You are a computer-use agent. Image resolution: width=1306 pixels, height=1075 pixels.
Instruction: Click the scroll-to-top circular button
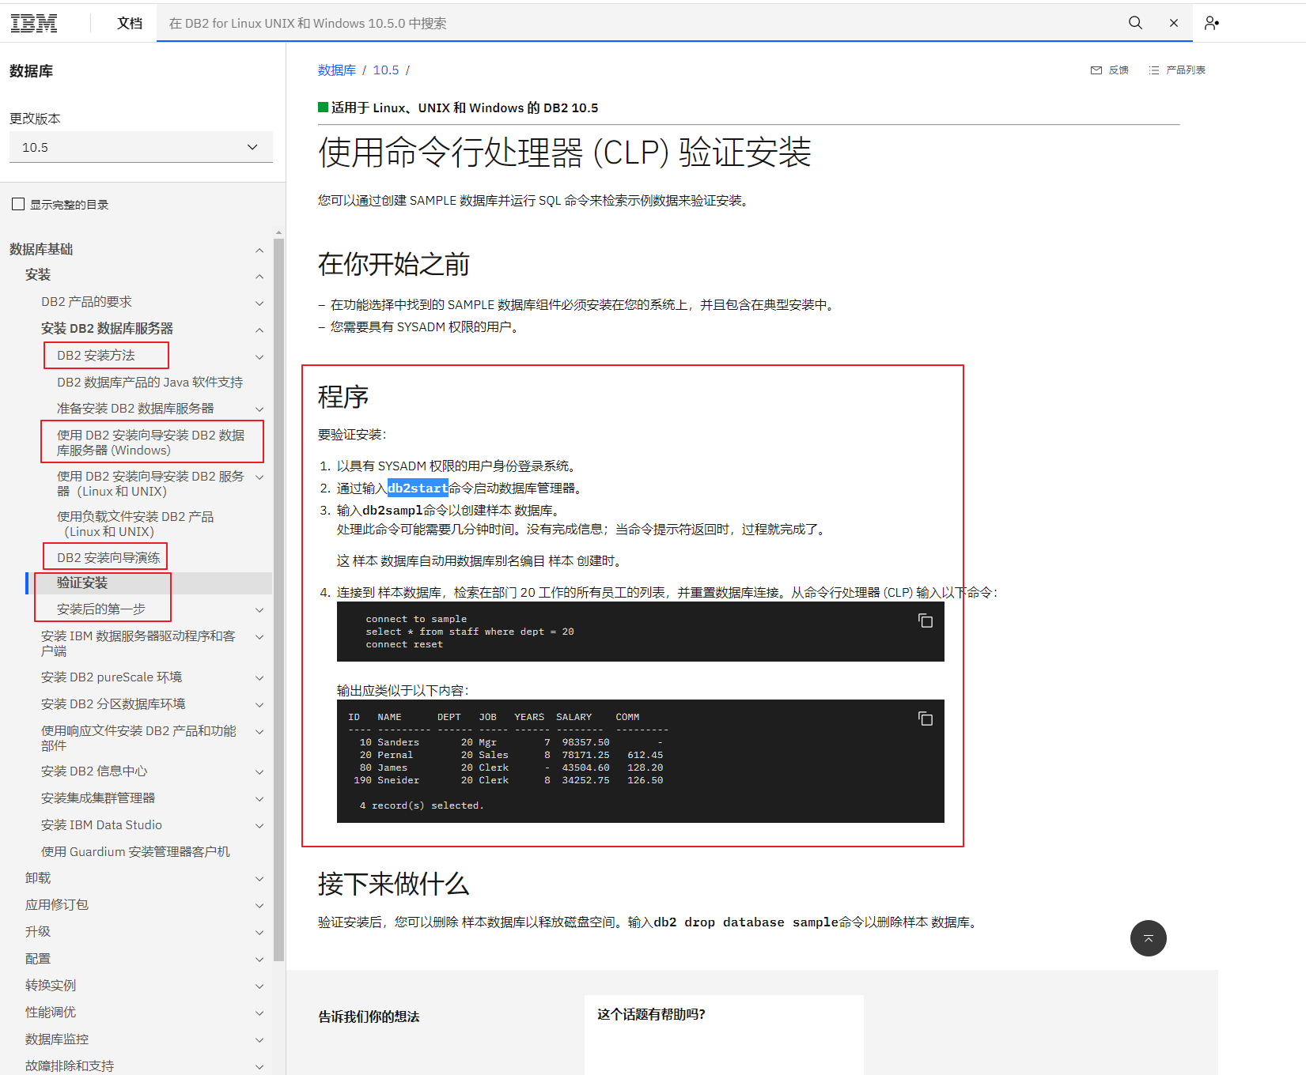(1148, 938)
